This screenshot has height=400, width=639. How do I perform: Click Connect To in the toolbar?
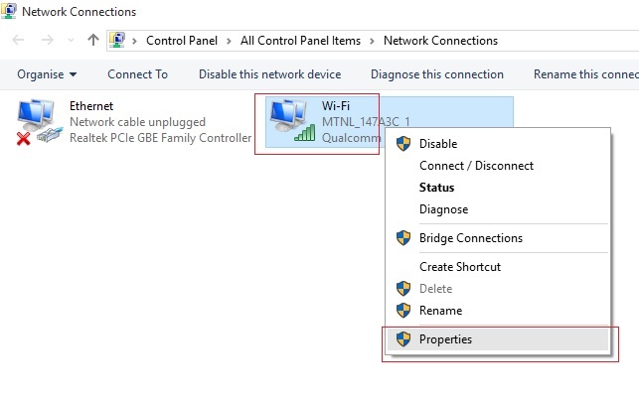coord(138,74)
